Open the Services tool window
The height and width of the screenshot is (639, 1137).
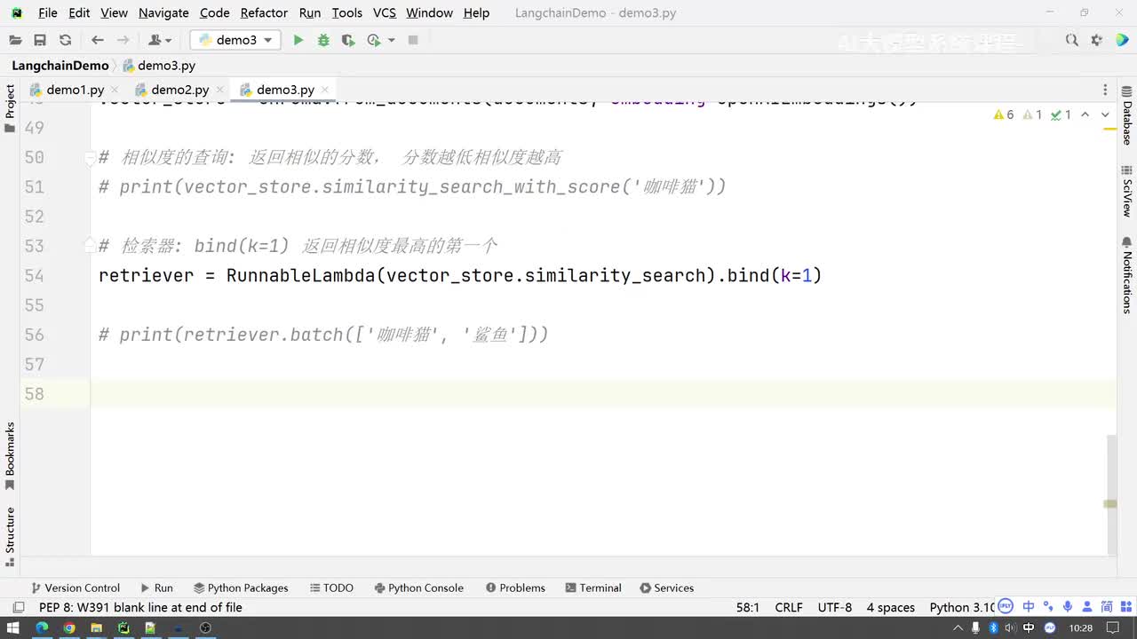pyautogui.click(x=666, y=588)
